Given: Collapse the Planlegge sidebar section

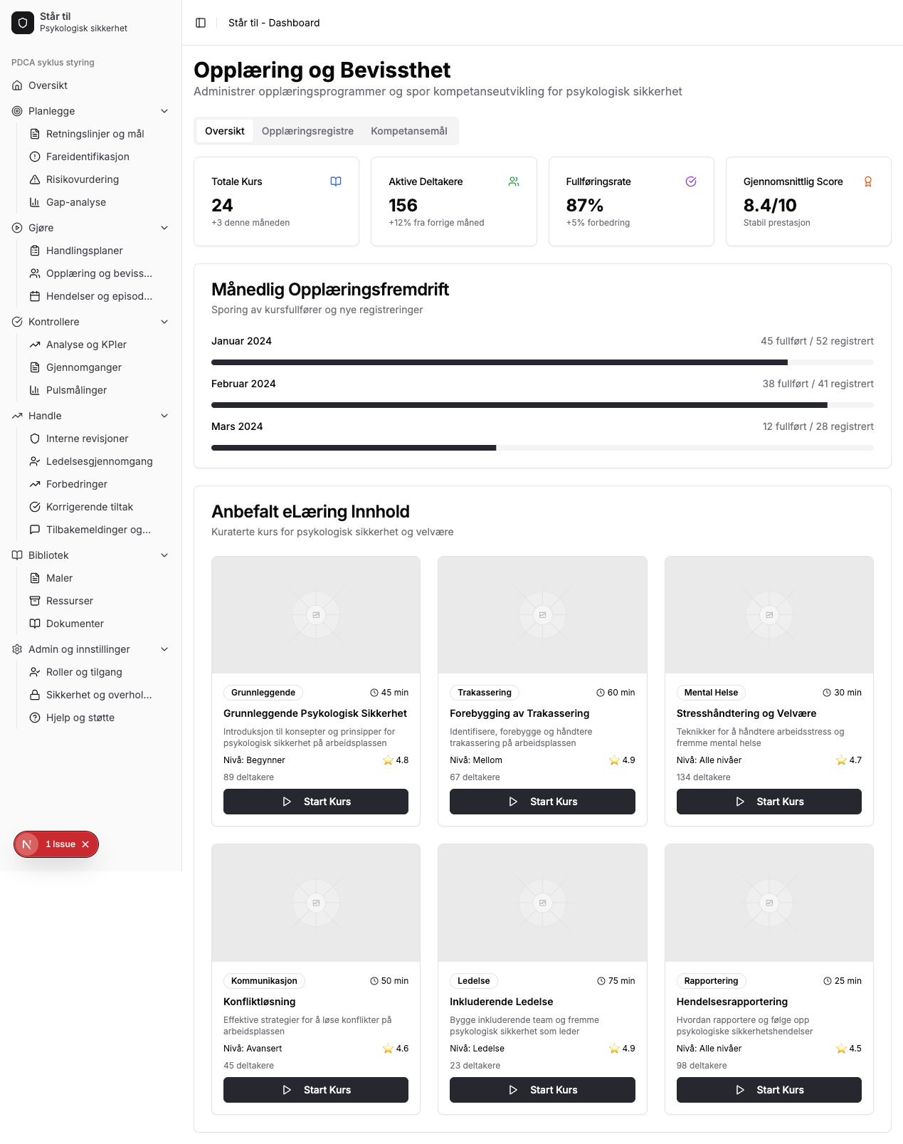Looking at the screenshot, I should point(164,111).
